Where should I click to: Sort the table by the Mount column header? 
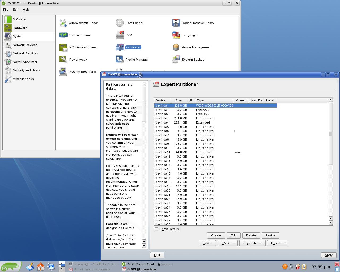[x=241, y=100]
